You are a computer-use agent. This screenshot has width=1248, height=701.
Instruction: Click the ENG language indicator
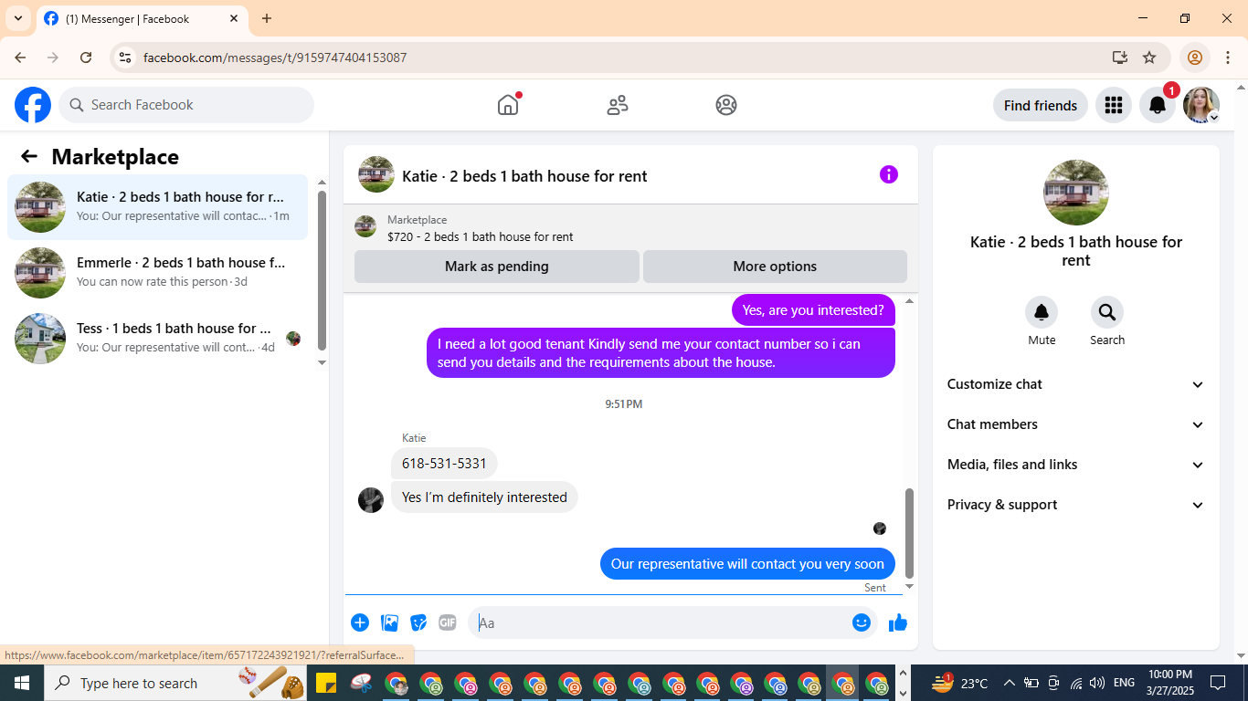1125,683
